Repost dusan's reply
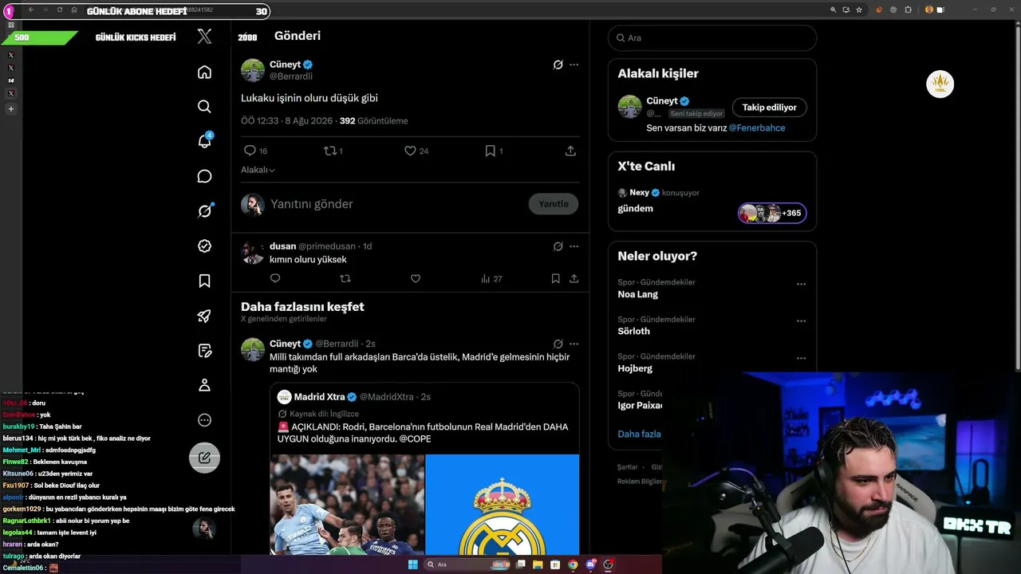 [x=345, y=278]
